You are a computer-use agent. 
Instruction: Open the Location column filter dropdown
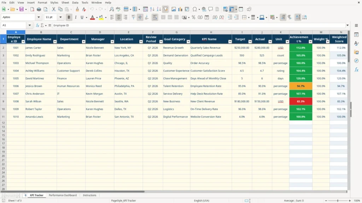tap(141, 42)
